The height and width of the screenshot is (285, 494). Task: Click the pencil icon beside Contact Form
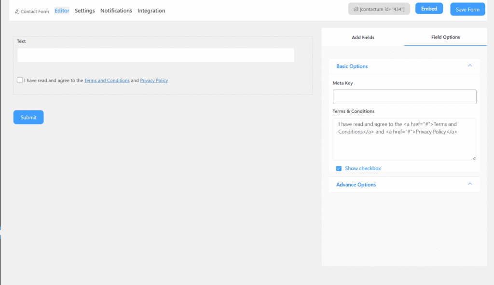[17, 11]
